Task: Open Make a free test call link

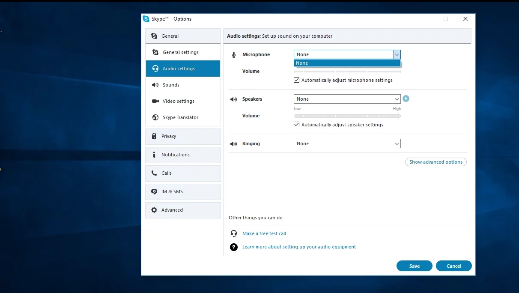Action: 264,233
